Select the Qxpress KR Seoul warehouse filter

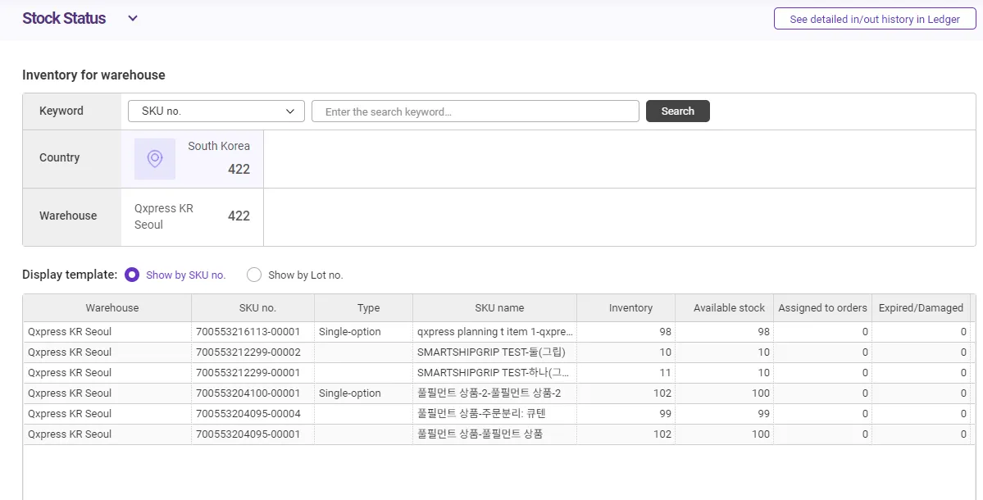192,217
